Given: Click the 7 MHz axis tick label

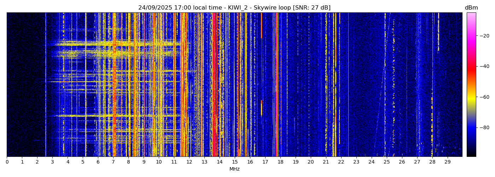Looking at the screenshot, I should (x=113, y=162).
